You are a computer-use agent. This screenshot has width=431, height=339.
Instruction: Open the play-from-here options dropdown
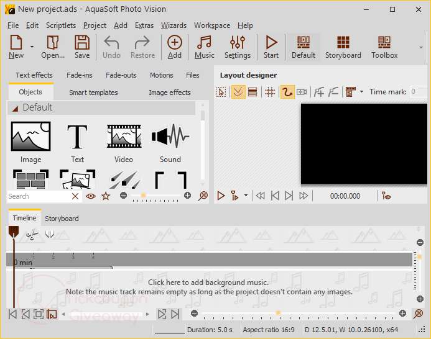[x=246, y=196]
